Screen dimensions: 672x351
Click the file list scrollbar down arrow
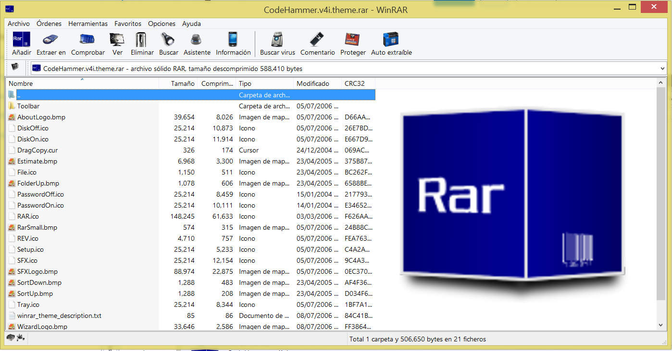coord(661,325)
